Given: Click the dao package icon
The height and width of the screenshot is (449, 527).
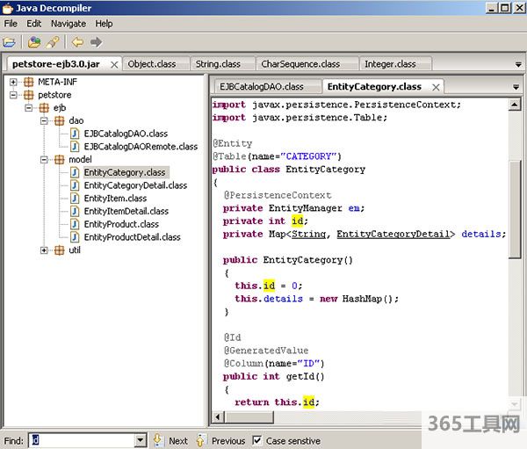Looking at the screenshot, I should pyautogui.click(x=60, y=120).
